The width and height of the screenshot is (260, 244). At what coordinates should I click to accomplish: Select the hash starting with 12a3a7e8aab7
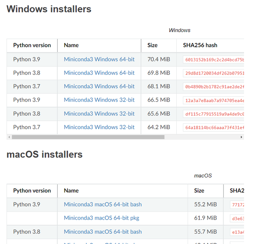pyautogui.click(x=214, y=100)
